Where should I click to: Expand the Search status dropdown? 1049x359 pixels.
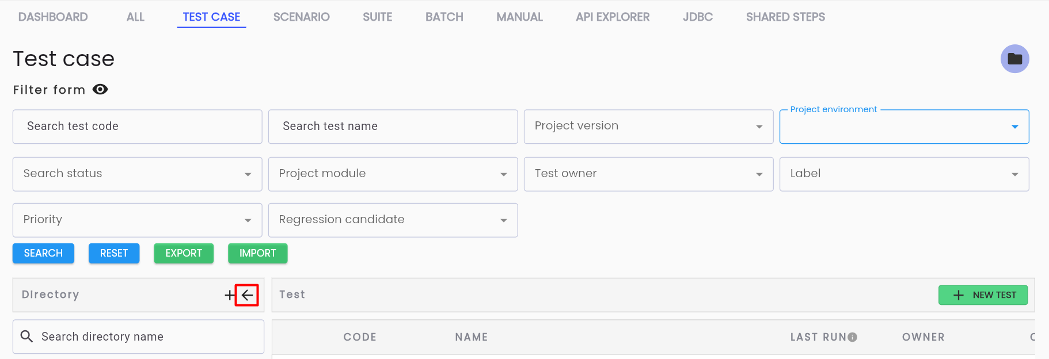click(x=137, y=174)
